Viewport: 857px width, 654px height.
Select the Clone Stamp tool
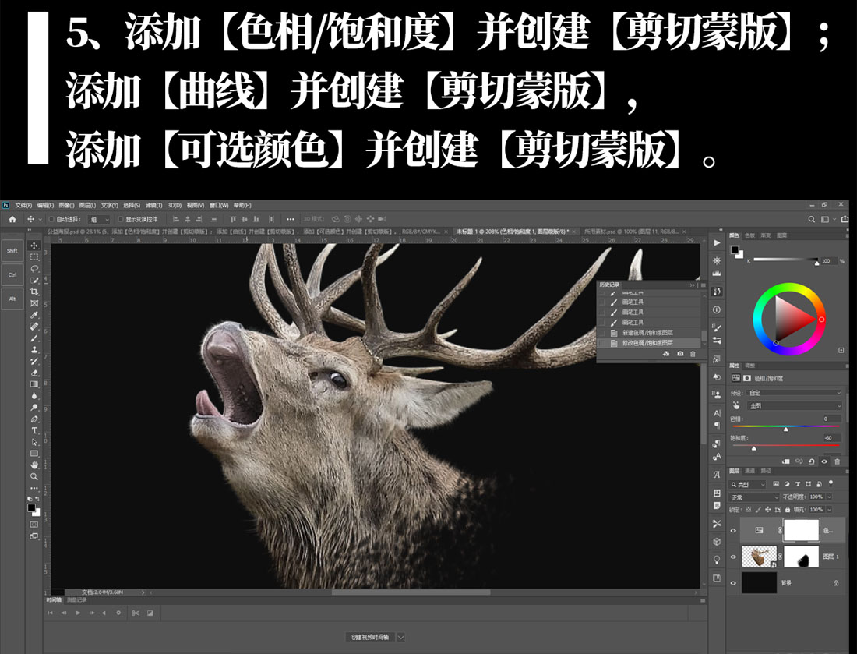click(x=34, y=349)
